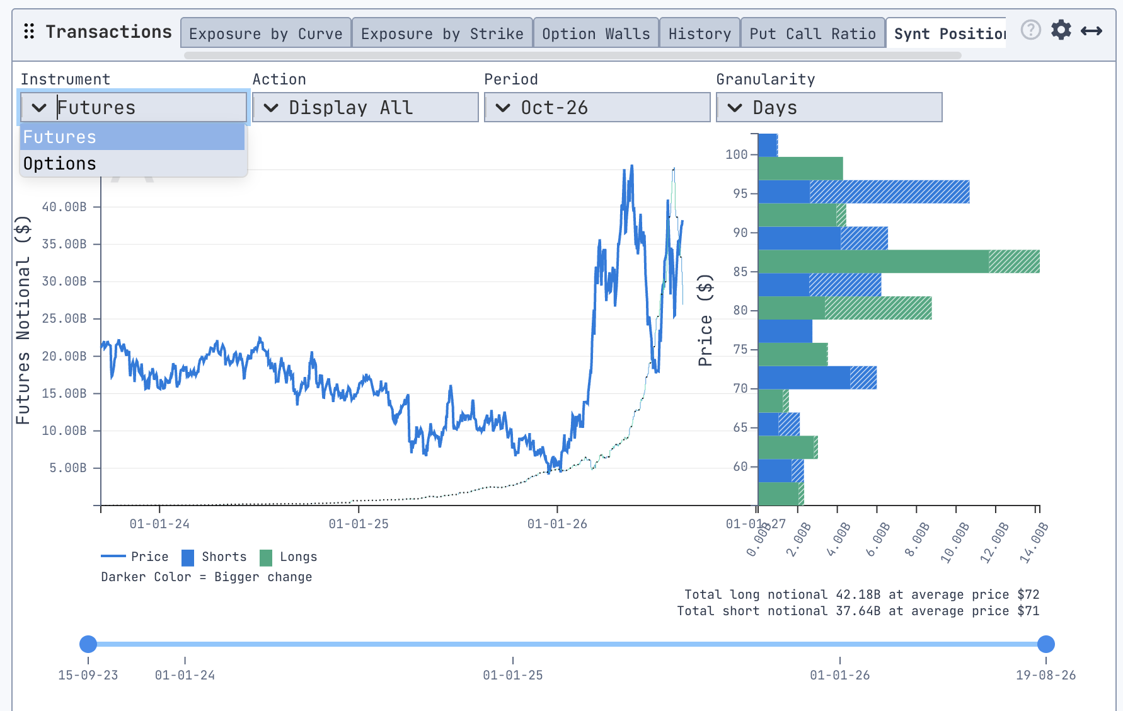This screenshot has width=1123, height=711.
Task: Click the drag handle dots beside Transactions
Action: (29, 32)
